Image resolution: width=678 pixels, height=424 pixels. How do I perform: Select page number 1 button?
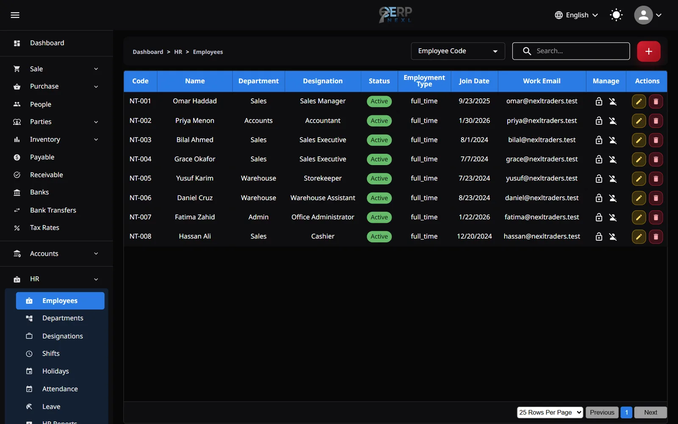[626, 412]
